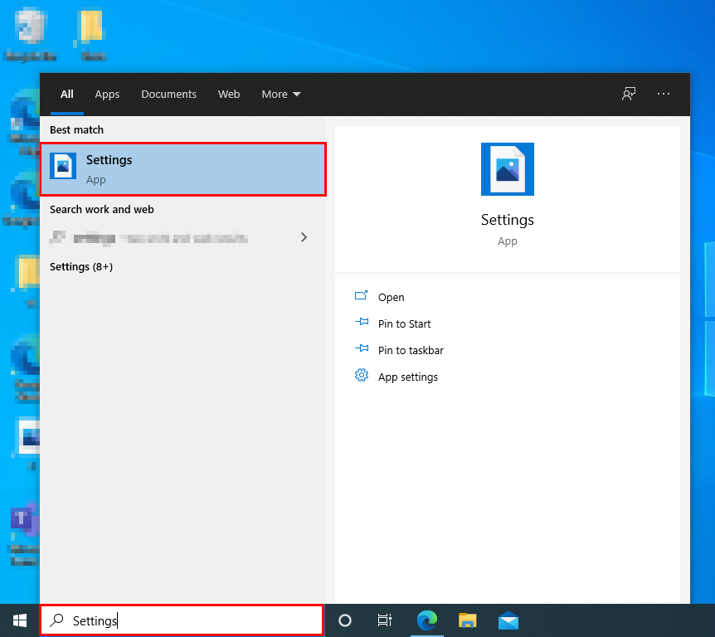Click the Settings (8+) group heading
This screenshot has width=715, height=637.
point(81,267)
